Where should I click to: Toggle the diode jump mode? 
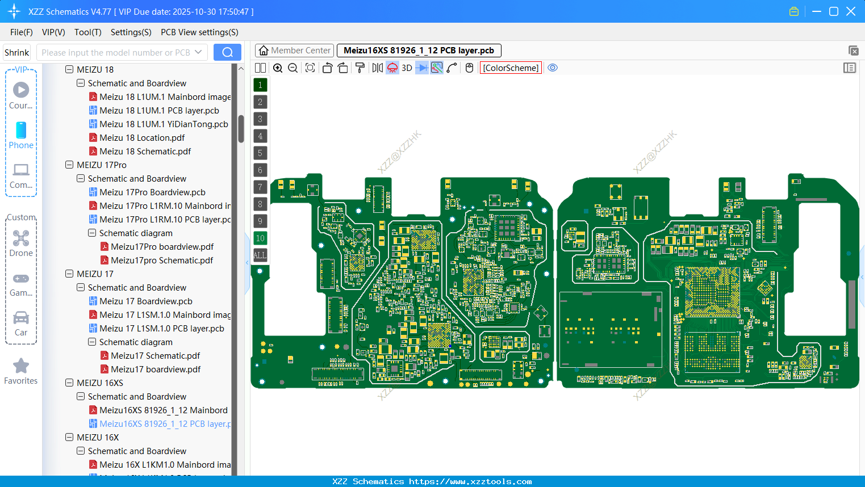pyautogui.click(x=423, y=68)
